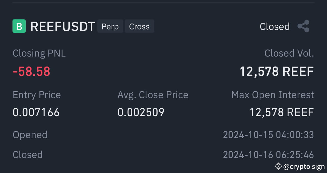This screenshot has width=327, height=173.
Task: Click the Closed status label at top right
Action: (275, 26)
